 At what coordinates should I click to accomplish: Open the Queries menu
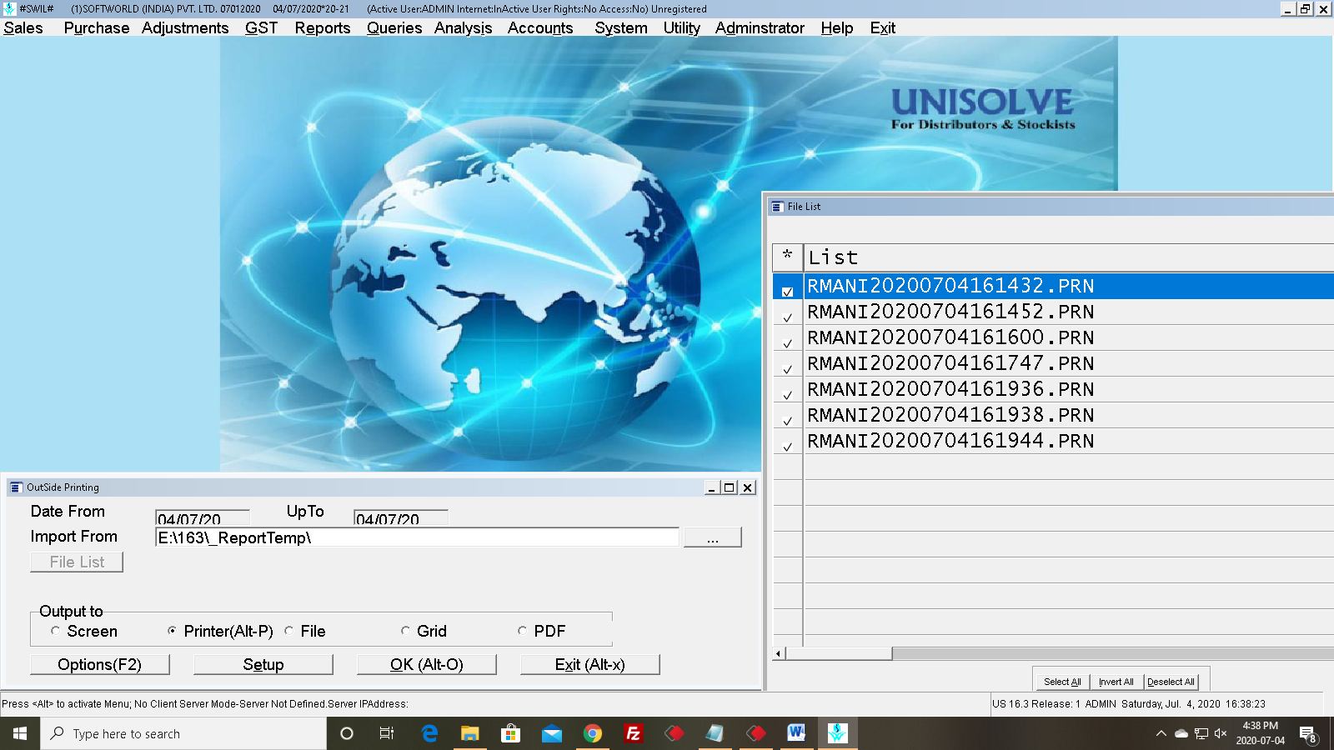point(394,27)
